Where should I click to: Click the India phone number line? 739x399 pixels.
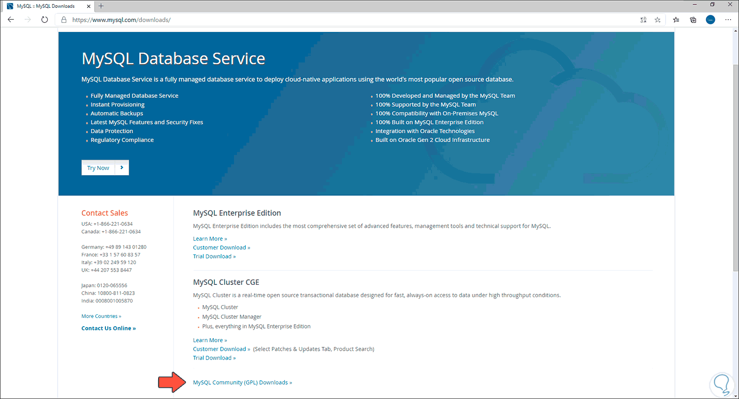tap(107, 301)
